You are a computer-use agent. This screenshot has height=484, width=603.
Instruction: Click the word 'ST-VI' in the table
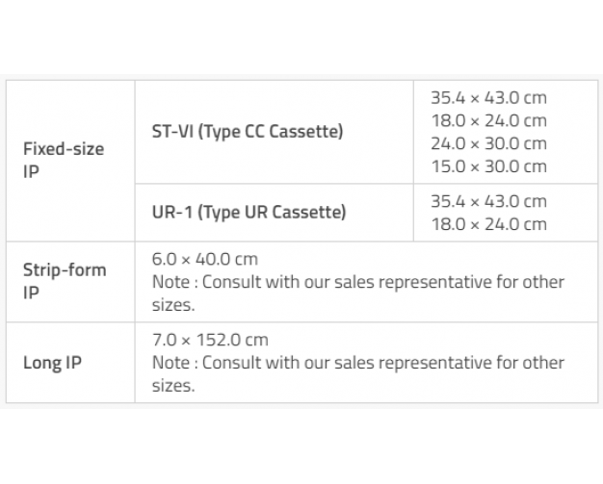pyautogui.click(x=172, y=132)
